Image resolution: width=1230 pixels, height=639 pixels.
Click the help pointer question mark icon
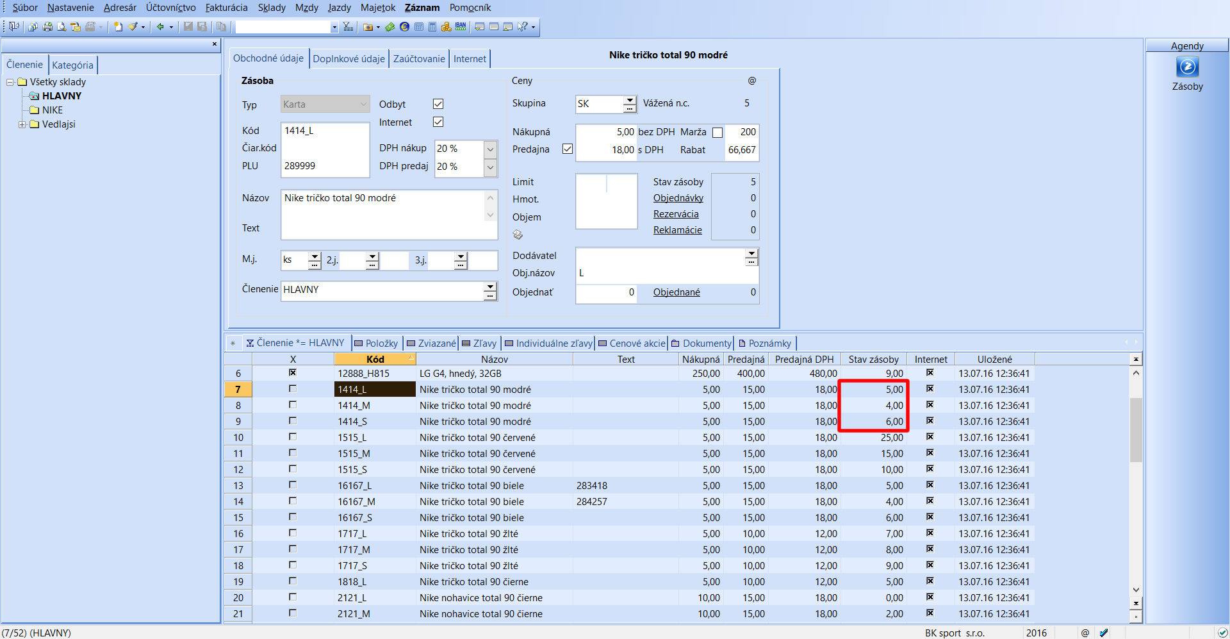coord(523,27)
